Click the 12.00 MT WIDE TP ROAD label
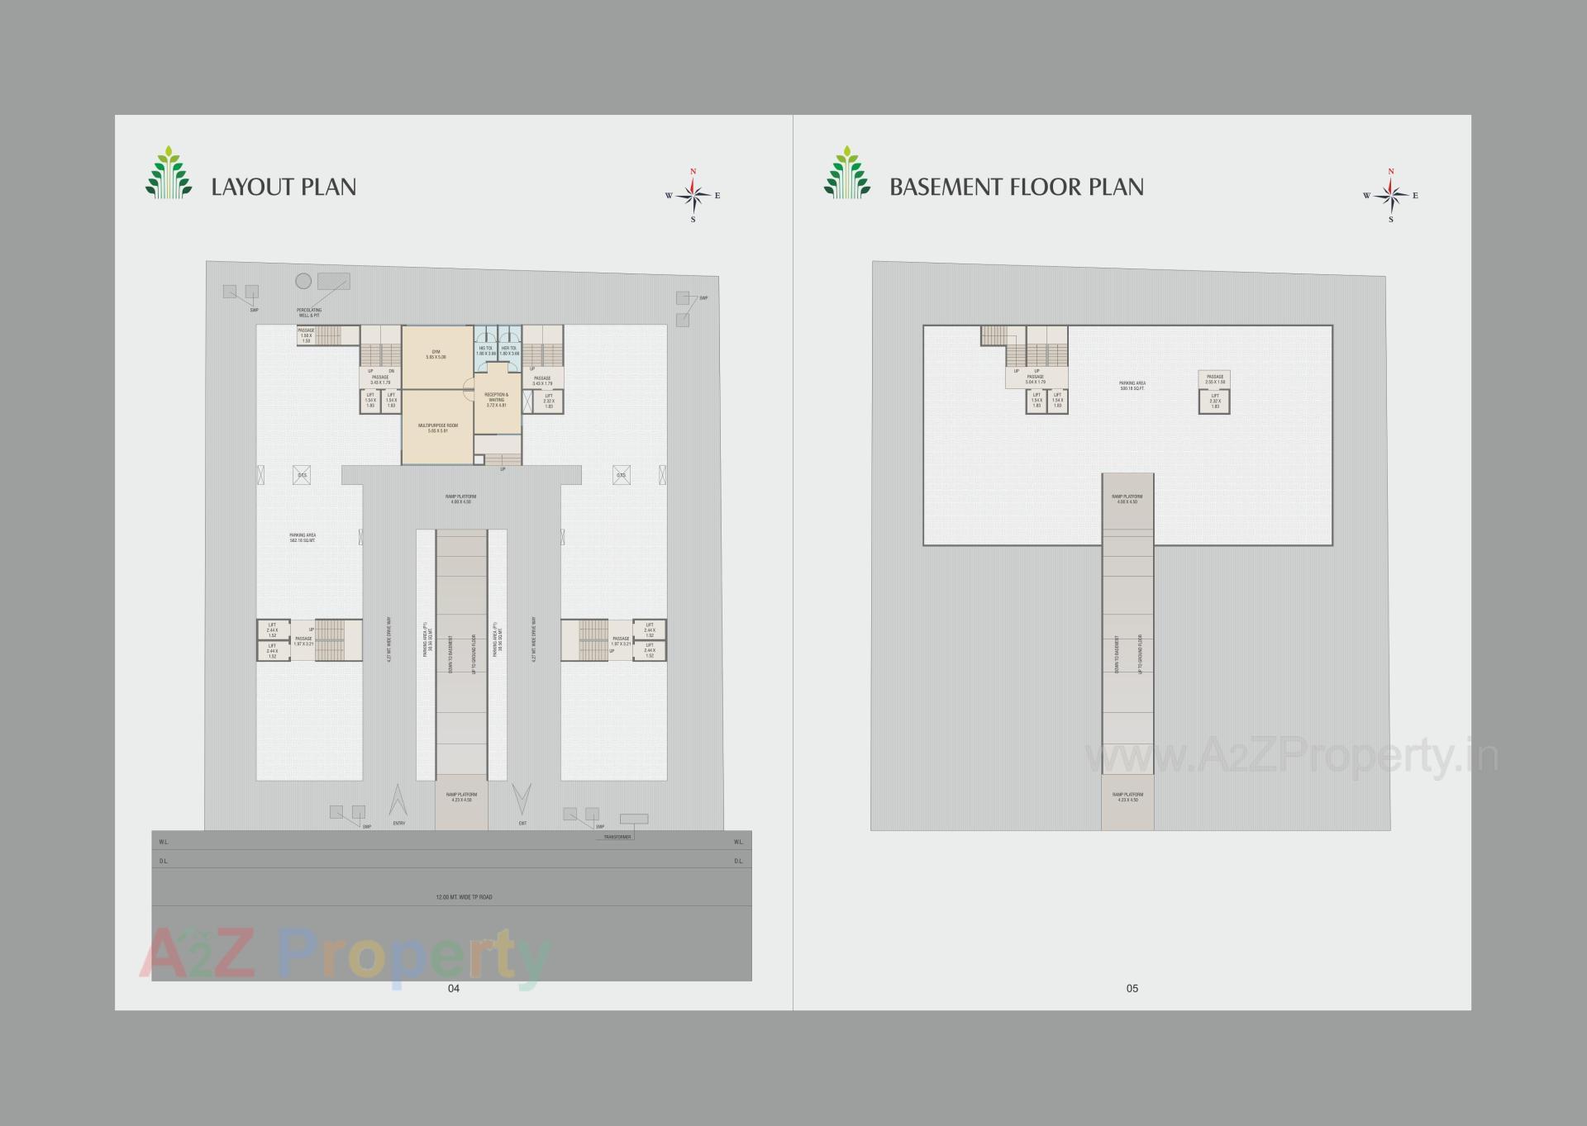Image resolution: width=1587 pixels, height=1126 pixels. click(464, 895)
